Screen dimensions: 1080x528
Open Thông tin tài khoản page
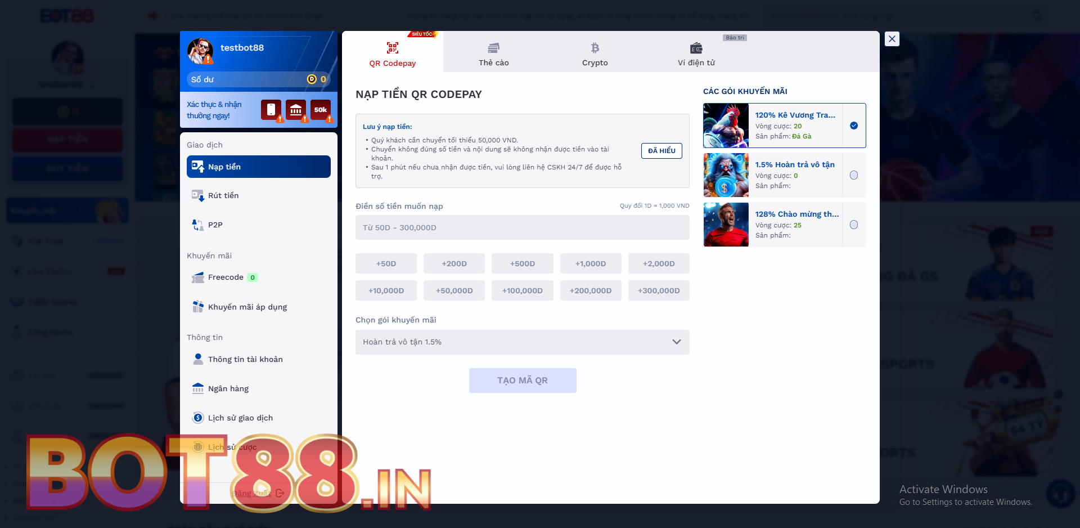coord(245,359)
